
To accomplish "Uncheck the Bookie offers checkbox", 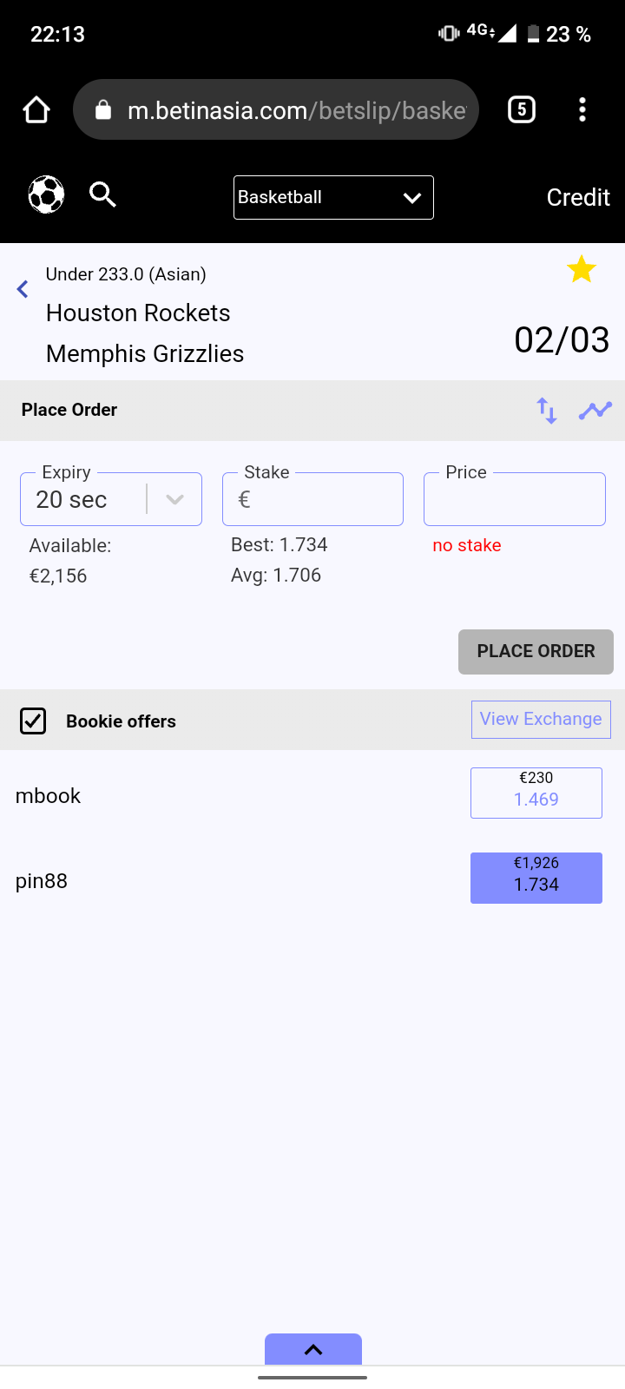I will click(x=33, y=721).
